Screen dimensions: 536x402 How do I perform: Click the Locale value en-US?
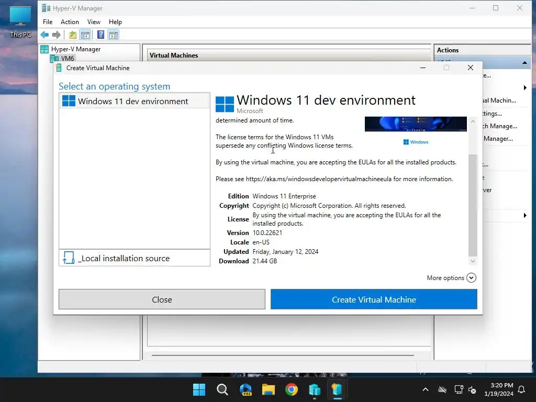pyautogui.click(x=261, y=242)
